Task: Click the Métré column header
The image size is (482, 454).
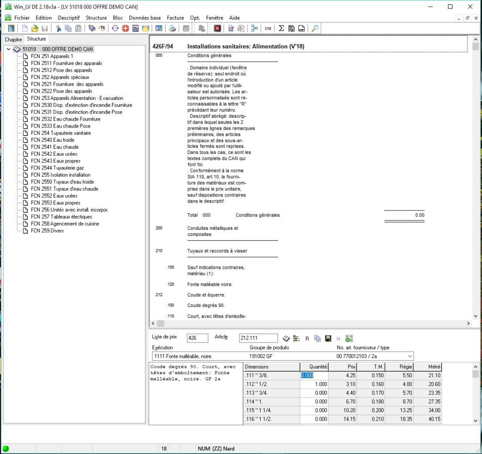Action: (427, 367)
